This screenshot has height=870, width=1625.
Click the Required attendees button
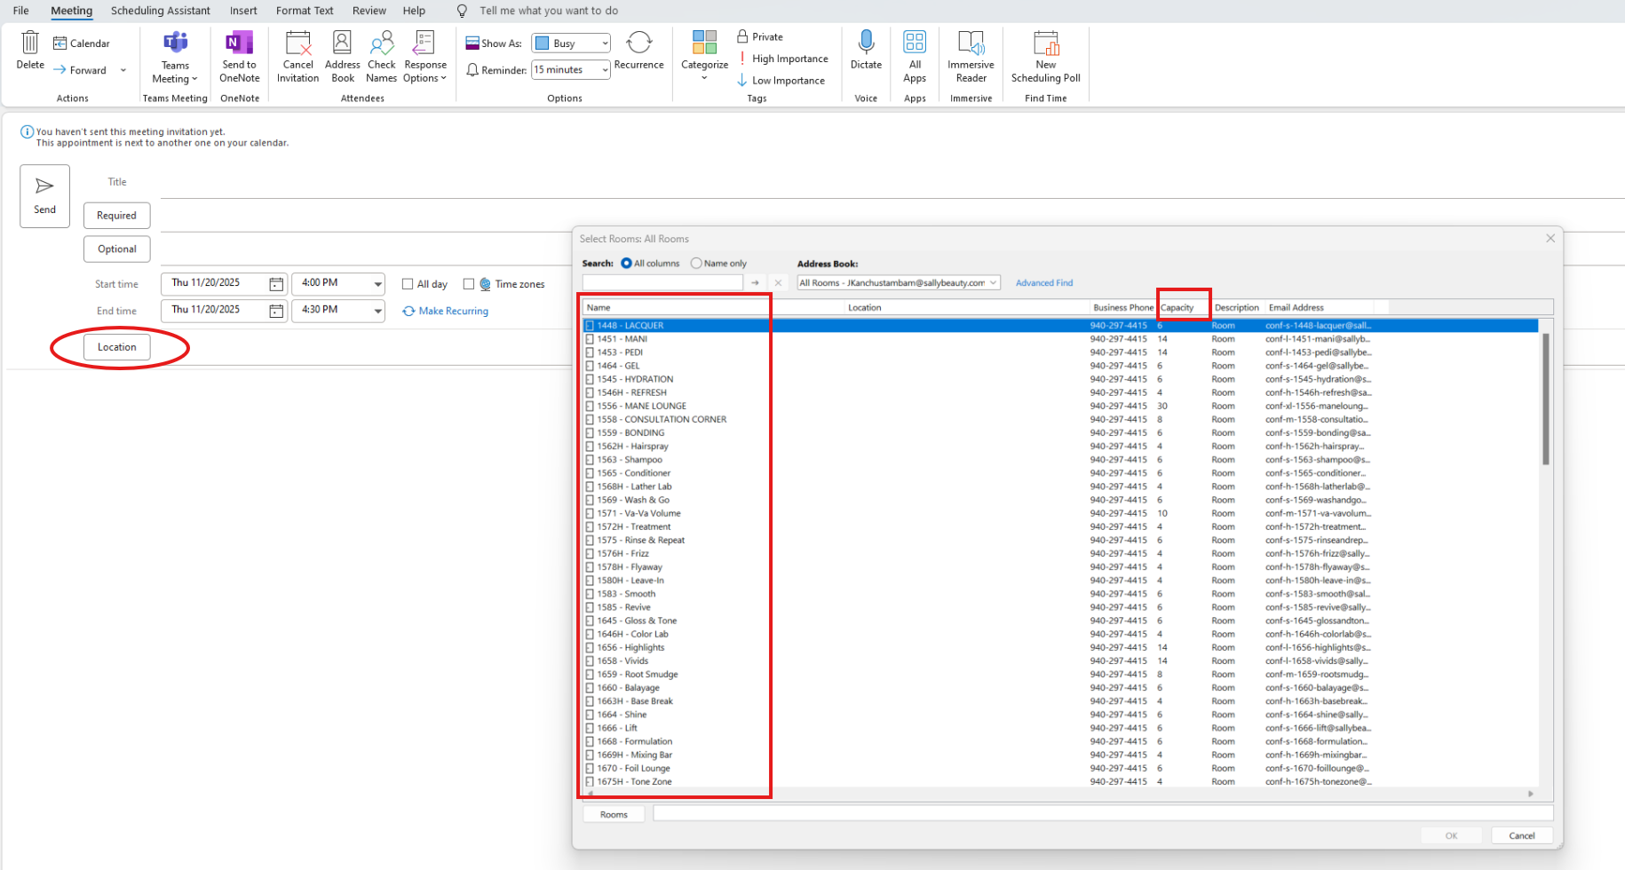[x=117, y=216]
